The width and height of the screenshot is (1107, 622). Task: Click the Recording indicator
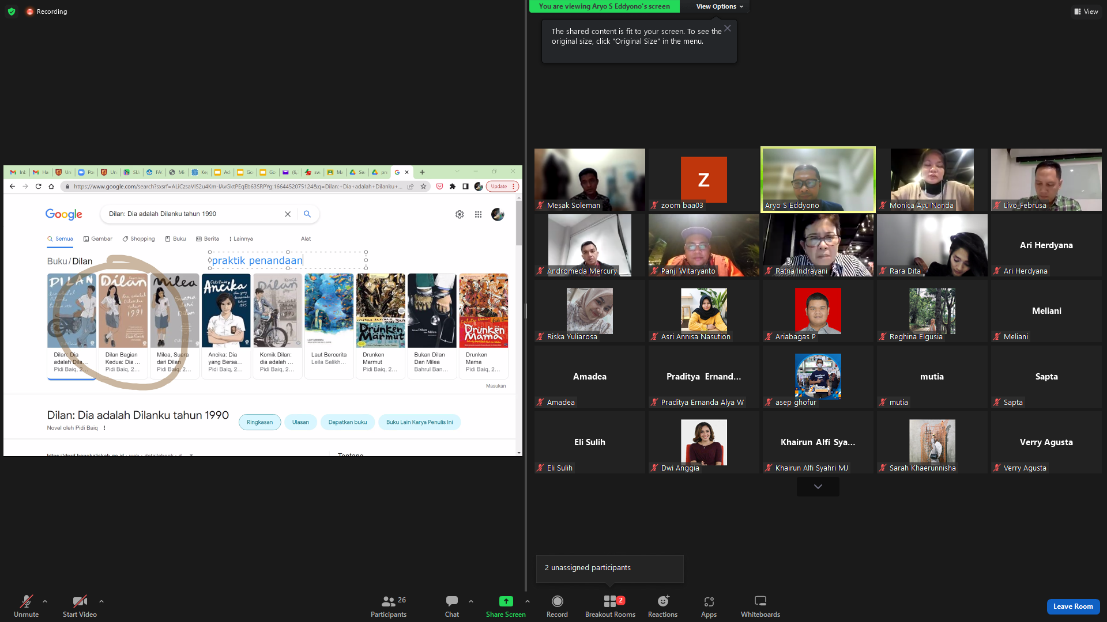pyautogui.click(x=47, y=12)
